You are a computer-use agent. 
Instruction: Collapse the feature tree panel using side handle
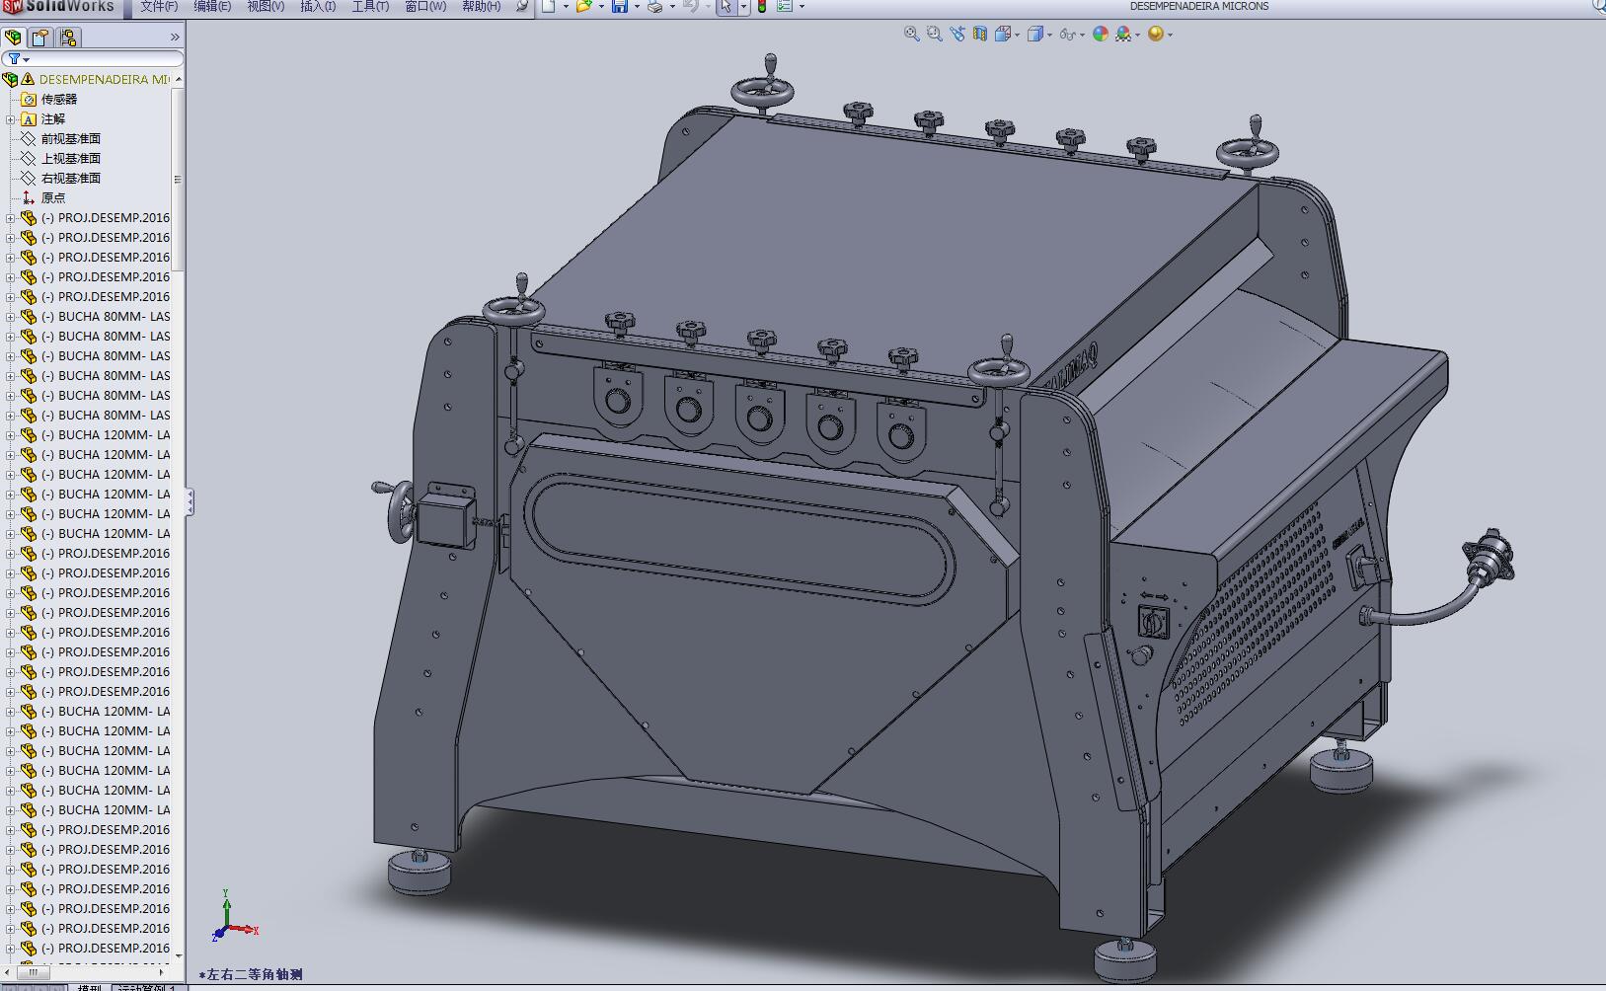[x=190, y=502]
